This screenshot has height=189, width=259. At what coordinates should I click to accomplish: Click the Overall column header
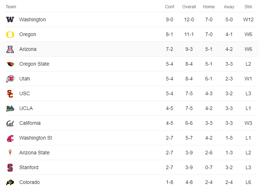pos(189,7)
